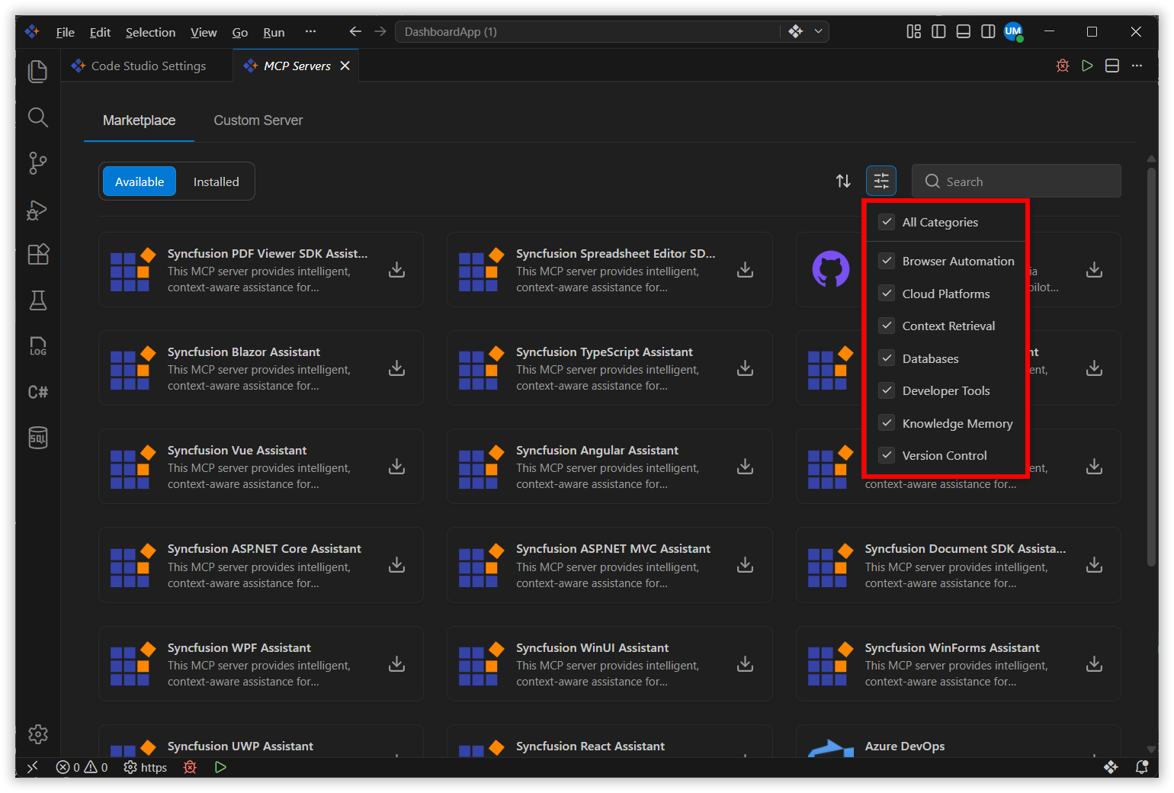Click the remote indicator in the status bar
This screenshot has width=1174, height=793.
pyautogui.click(x=32, y=767)
